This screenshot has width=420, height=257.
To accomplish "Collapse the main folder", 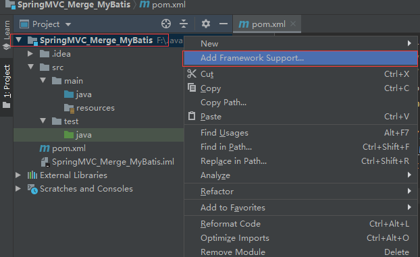I will click(43, 80).
